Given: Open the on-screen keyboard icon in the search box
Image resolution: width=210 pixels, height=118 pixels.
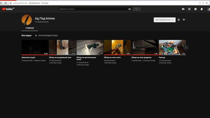Looking at the screenshot, I should 130,9.
